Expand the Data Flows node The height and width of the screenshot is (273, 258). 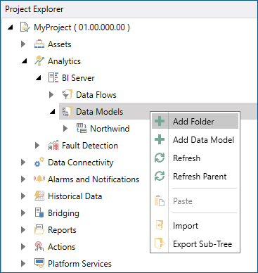coord(51,95)
